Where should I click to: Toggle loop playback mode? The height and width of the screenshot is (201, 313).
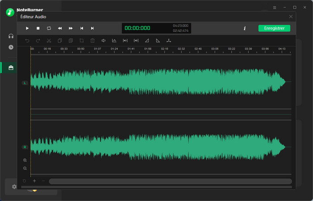tap(49, 28)
